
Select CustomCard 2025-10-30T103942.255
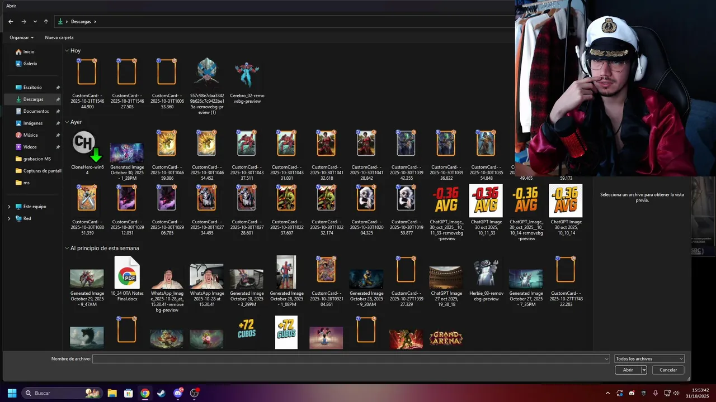(x=406, y=155)
